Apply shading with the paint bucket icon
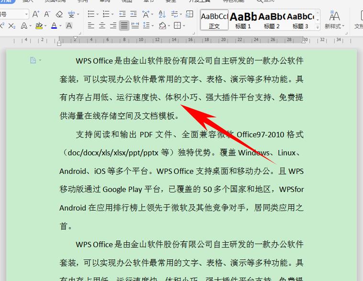The image size is (363, 281). (x=162, y=25)
